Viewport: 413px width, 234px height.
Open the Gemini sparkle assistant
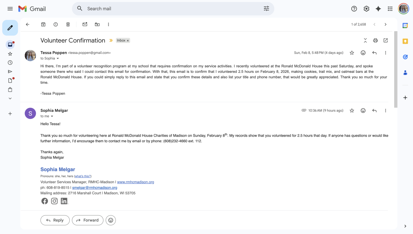pyautogui.click(x=378, y=9)
